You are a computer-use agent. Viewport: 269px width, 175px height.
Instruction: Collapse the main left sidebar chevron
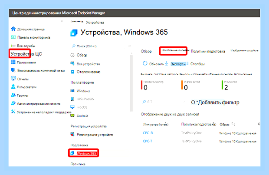(62, 21)
